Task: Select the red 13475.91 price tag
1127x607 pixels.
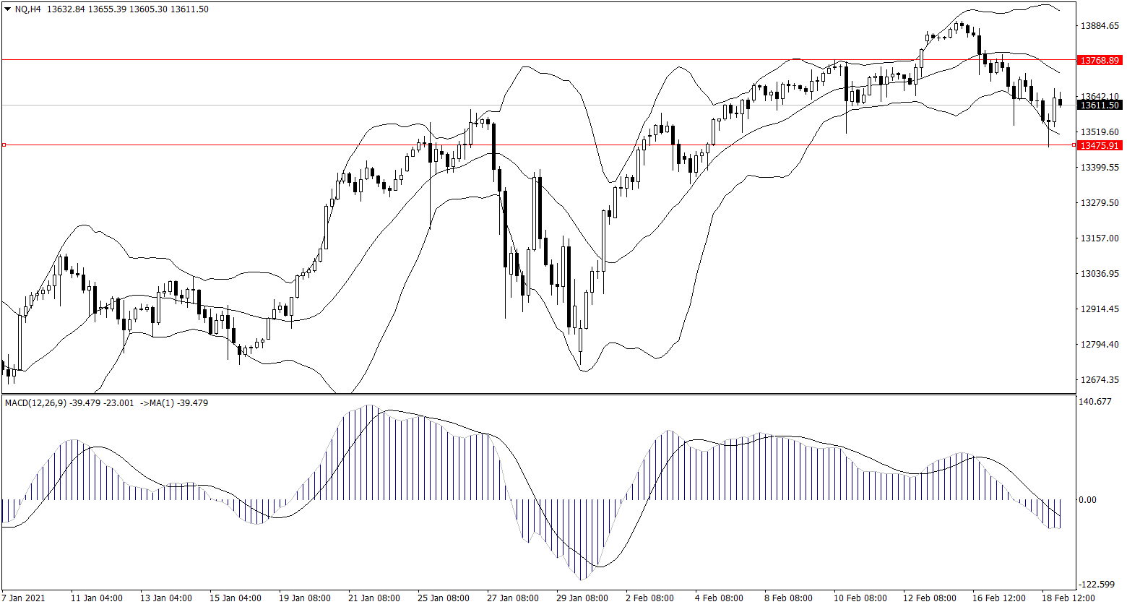Action: coord(1099,145)
